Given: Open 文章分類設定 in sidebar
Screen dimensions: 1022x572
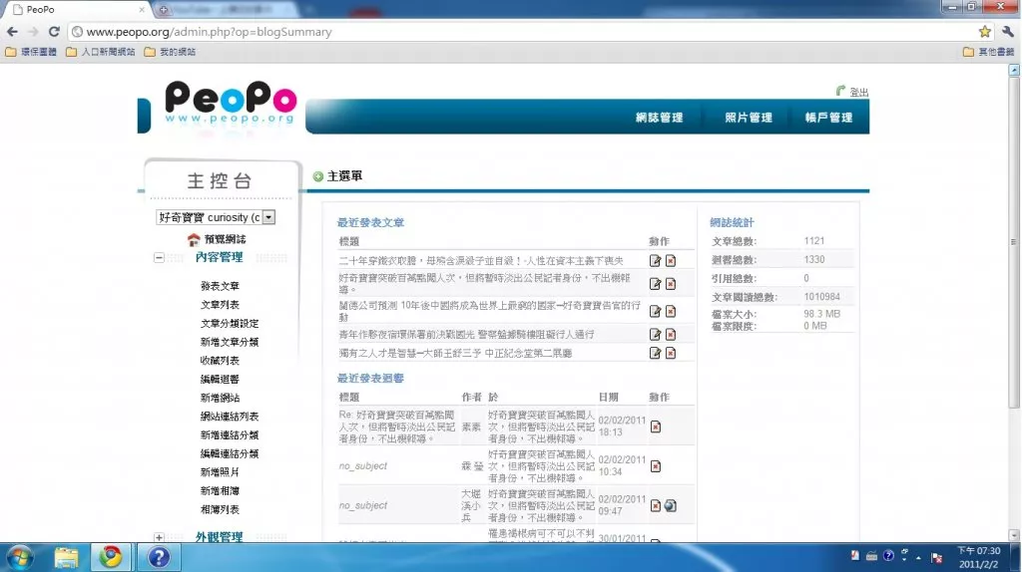Looking at the screenshot, I should 230,324.
